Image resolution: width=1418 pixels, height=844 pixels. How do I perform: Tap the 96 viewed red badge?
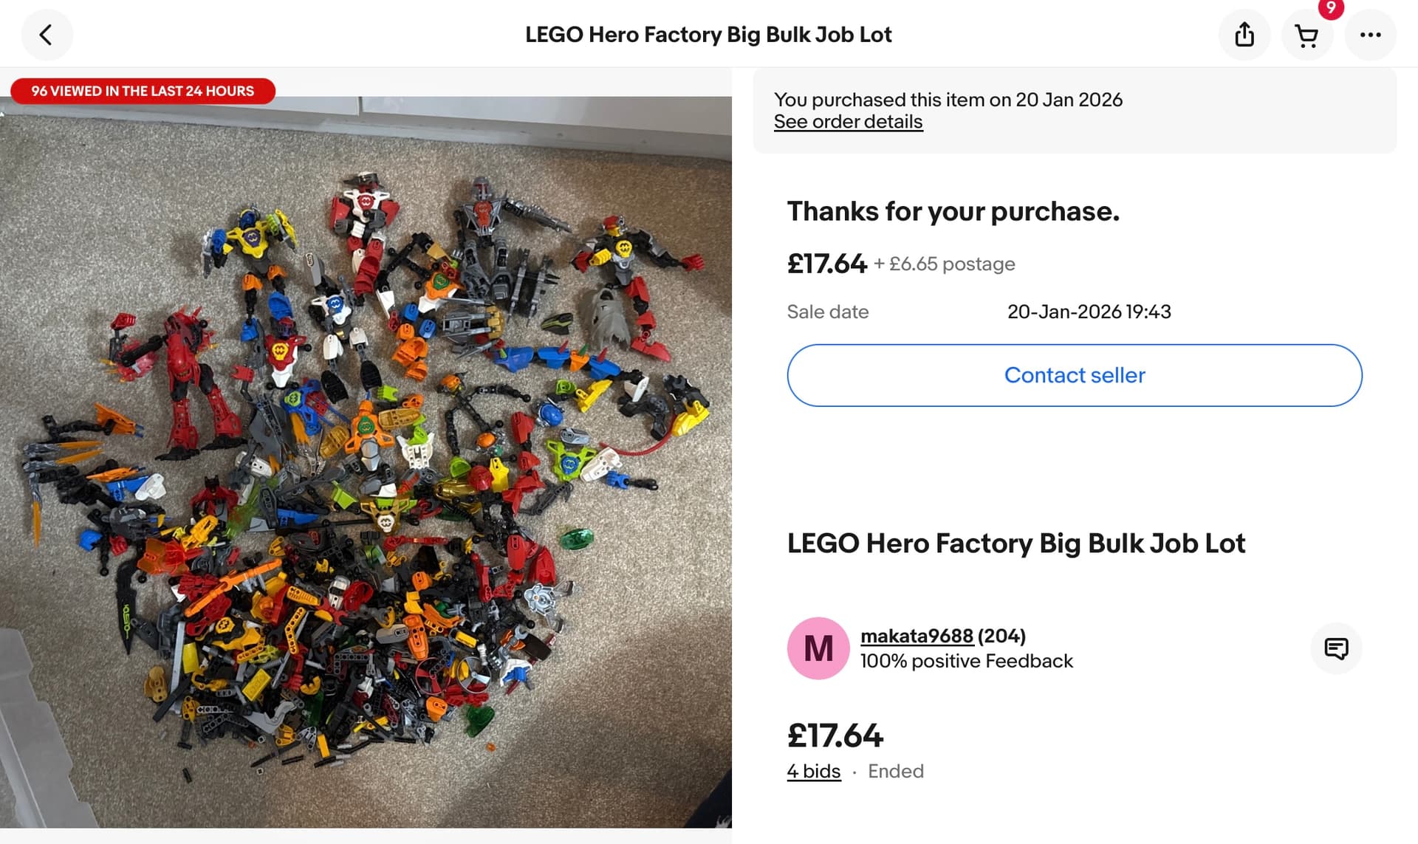click(143, 91)
